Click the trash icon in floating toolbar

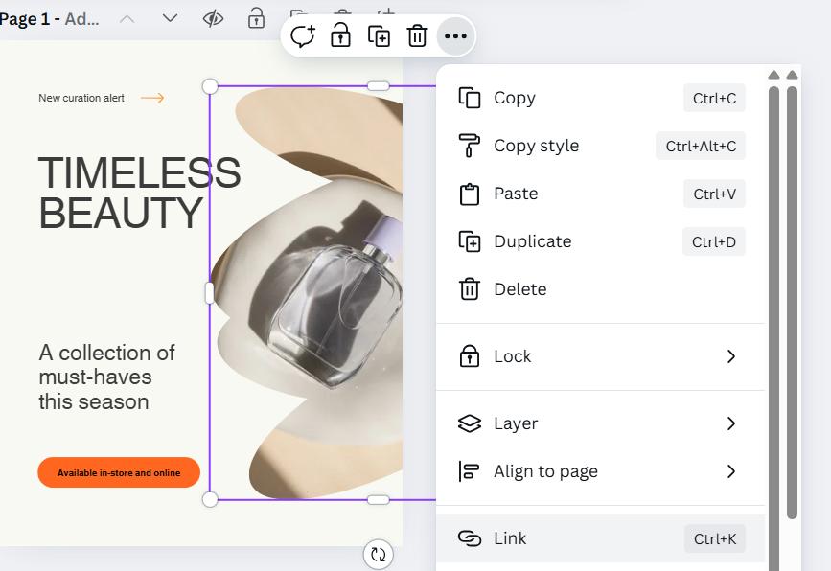417,36
